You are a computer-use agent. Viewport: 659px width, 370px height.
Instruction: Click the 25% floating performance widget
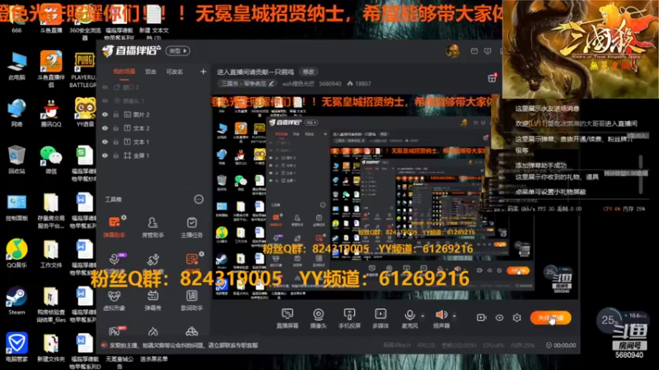pyautogui.click(x=622, y=321)
